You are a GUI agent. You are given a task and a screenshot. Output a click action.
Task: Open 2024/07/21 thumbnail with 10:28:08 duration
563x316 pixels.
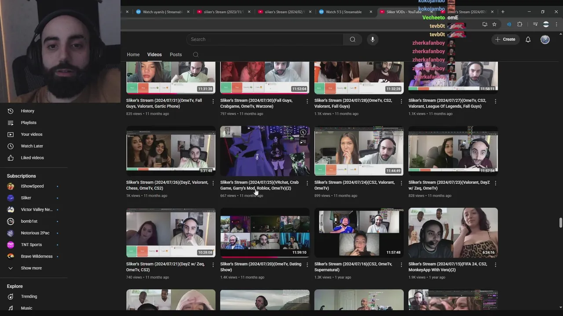tap(171, 233)
